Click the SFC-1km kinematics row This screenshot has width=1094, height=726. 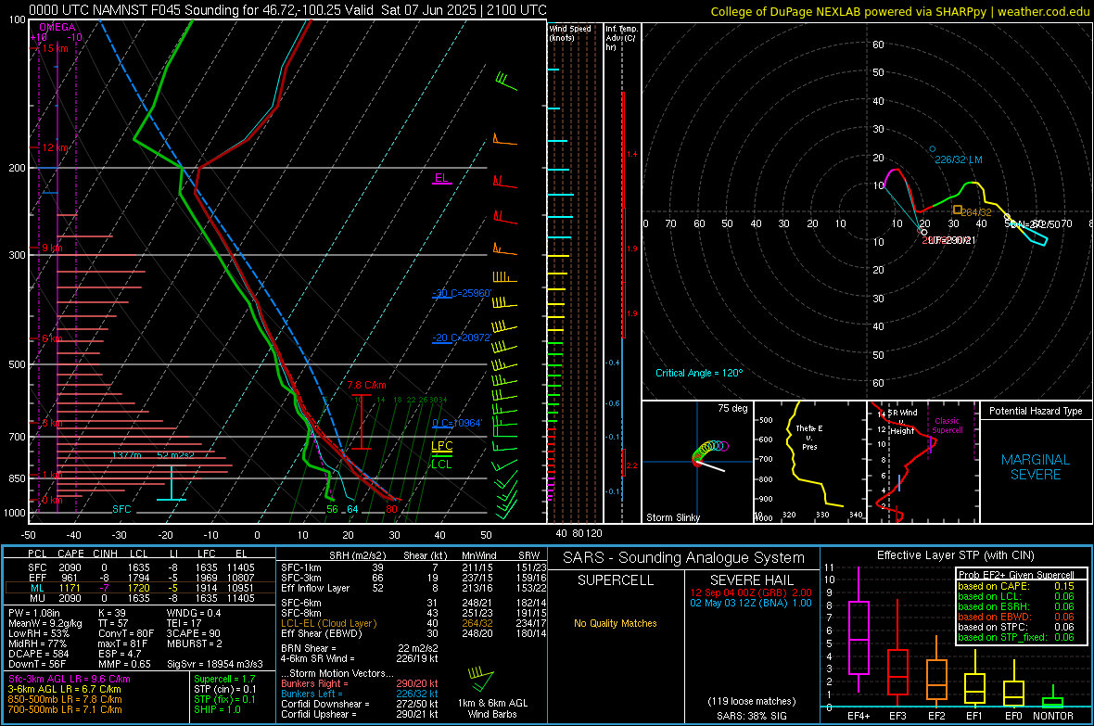[x=413, y=567]
